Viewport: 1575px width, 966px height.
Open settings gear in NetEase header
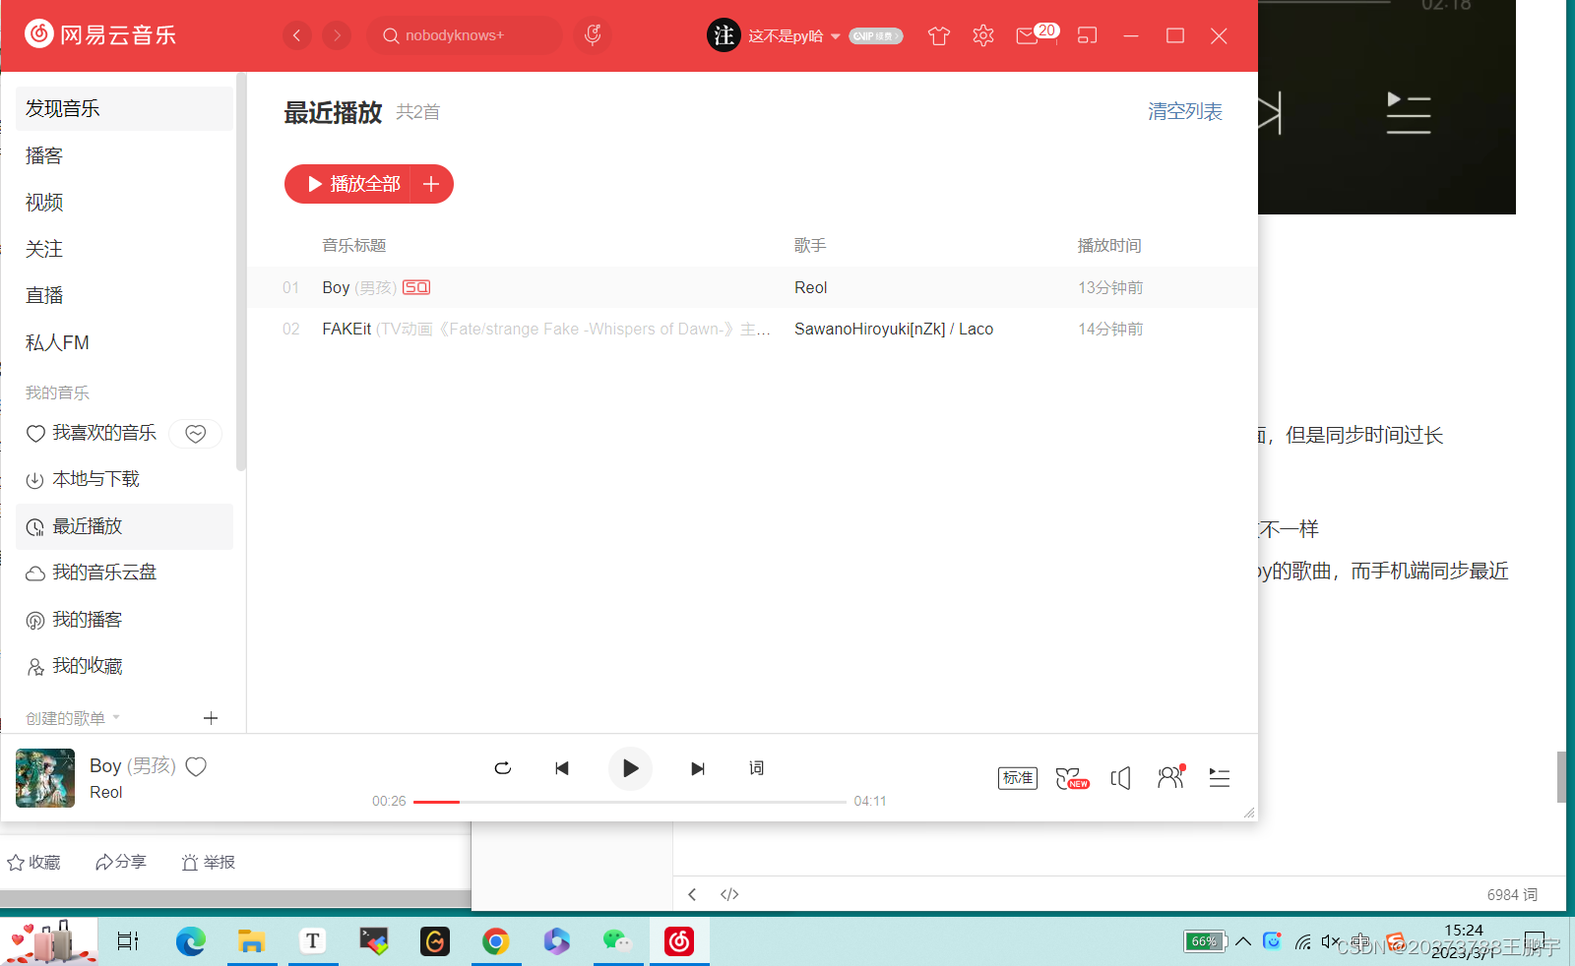(983, 36)
